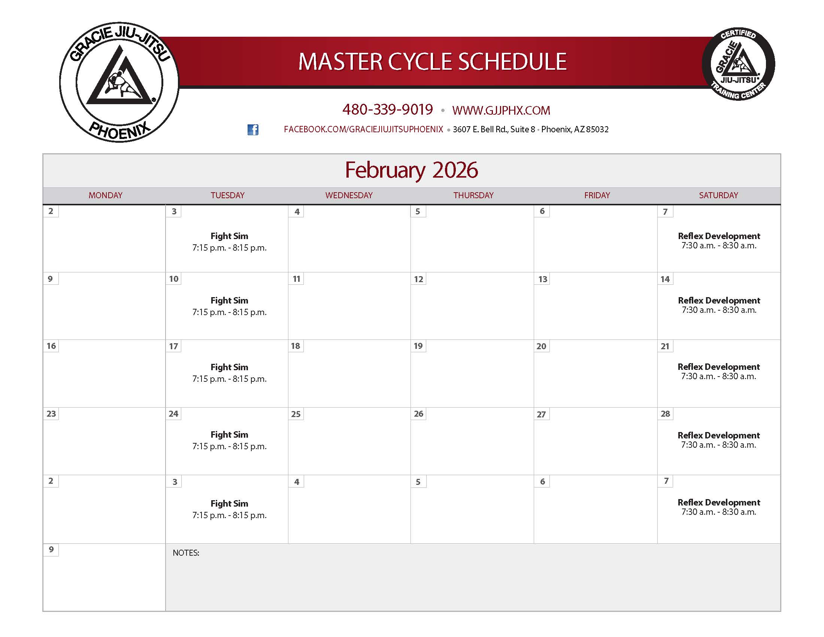
Task: Select Reflex Development on February 28
Action: [x=718, y=440]
